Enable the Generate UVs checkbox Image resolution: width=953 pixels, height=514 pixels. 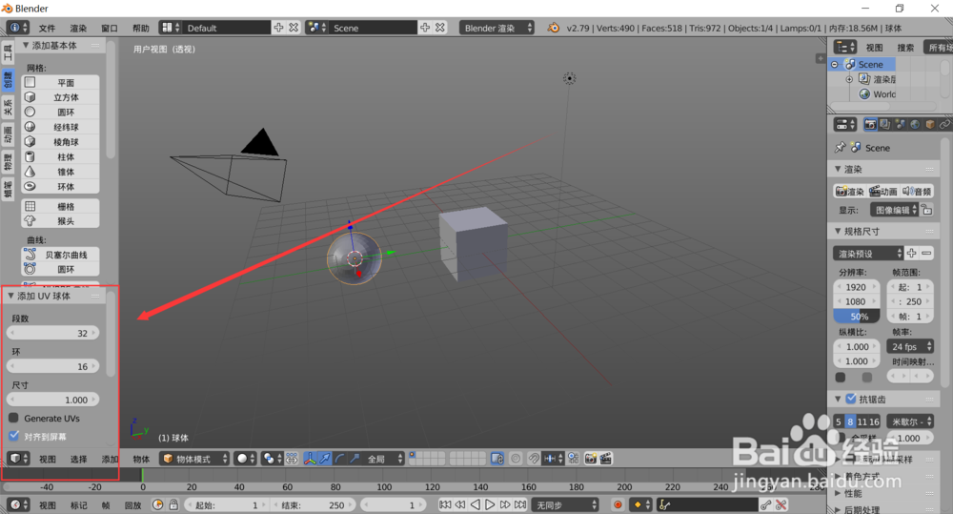point(14,418)
